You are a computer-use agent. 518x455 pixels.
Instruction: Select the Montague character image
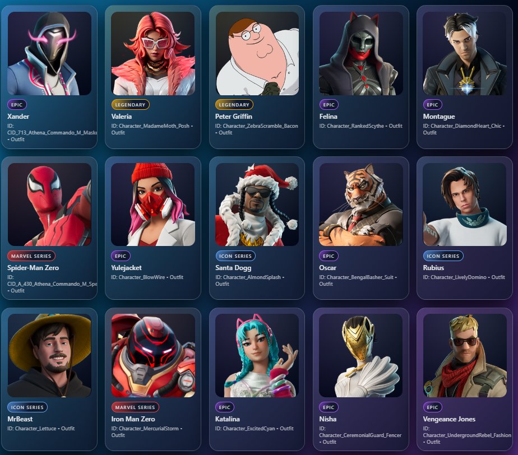465,53
